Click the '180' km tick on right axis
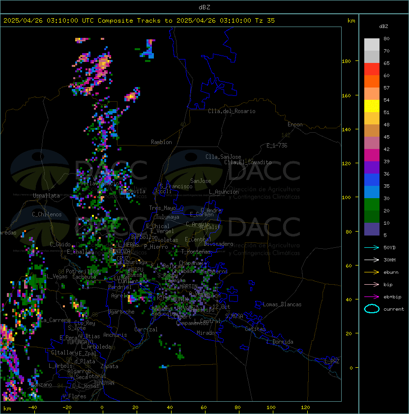This screenshot has height=414, width=409. 346,61
